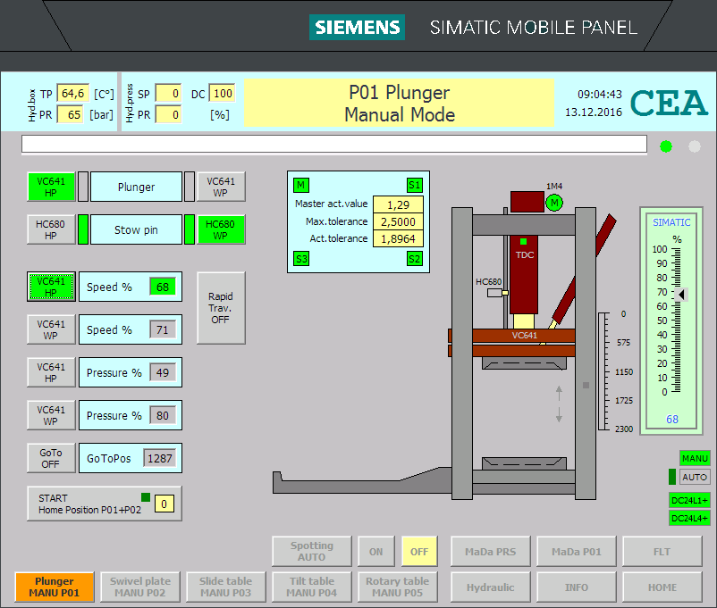
Task: Click the GoToPos field showing 1287
Action: click(x=160, y=458)
